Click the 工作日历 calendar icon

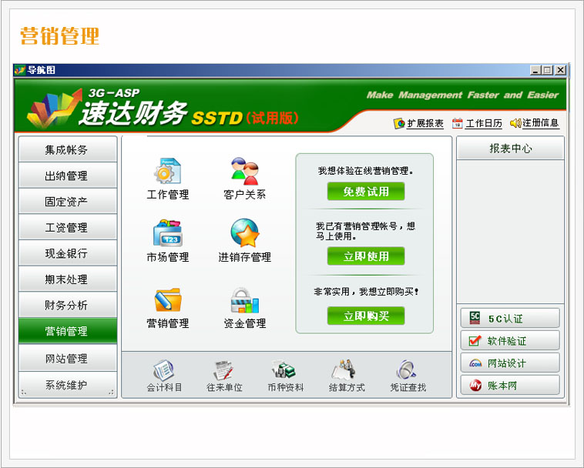point(458,123)
